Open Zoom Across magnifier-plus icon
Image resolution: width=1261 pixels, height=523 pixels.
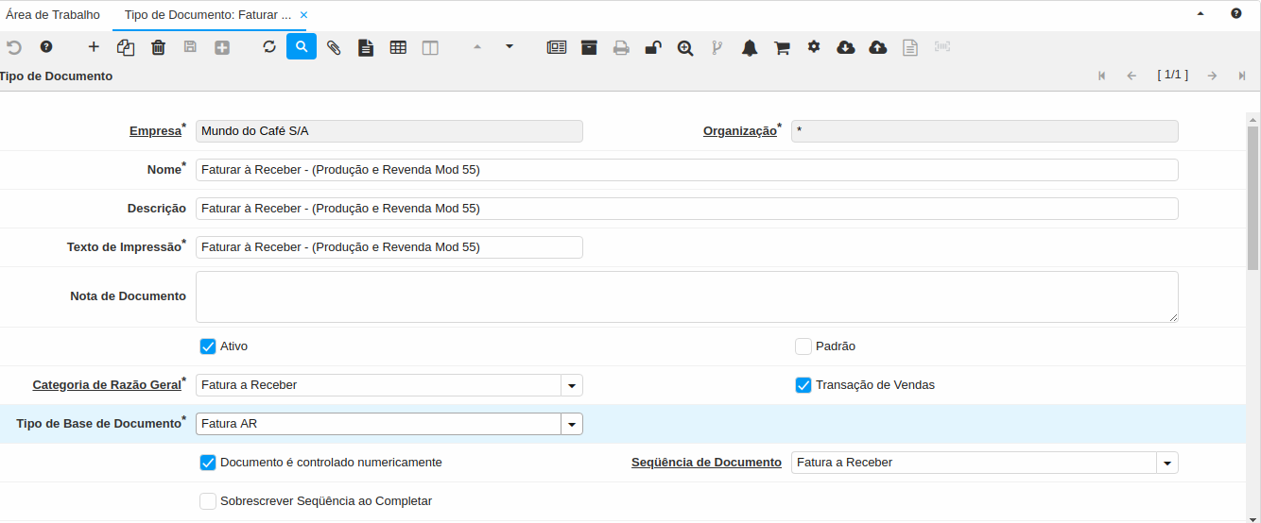pyautogui.click(x=685, y=46)
